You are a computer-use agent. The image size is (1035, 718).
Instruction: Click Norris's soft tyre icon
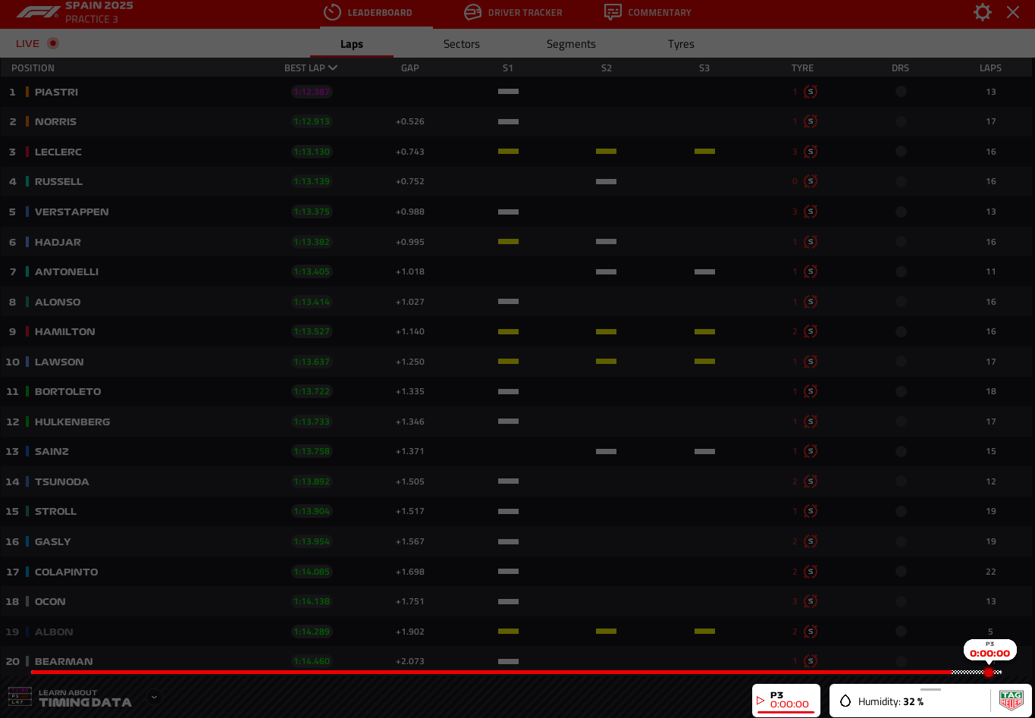click(811, 121)
